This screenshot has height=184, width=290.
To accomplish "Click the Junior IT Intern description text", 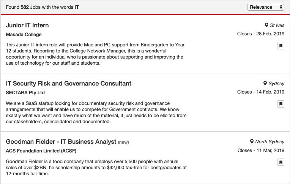I will click(x=95, y=54).
